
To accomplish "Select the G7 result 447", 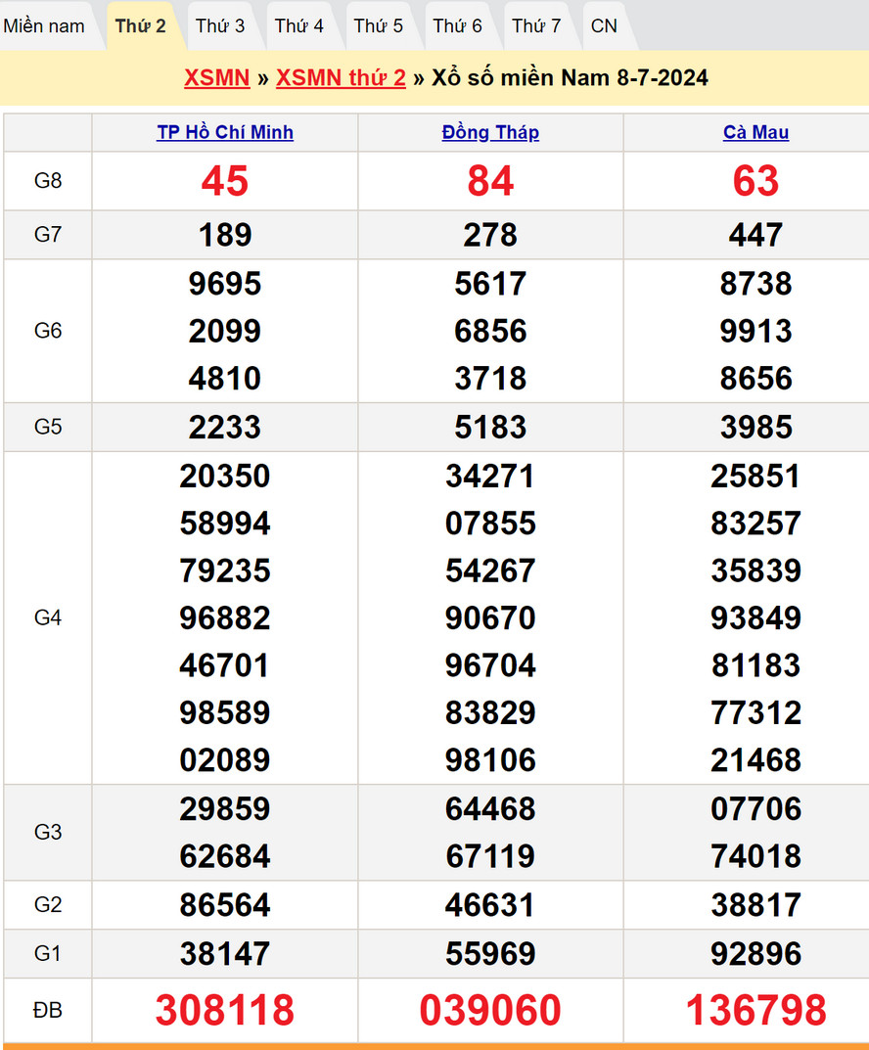I will [755, 235].
